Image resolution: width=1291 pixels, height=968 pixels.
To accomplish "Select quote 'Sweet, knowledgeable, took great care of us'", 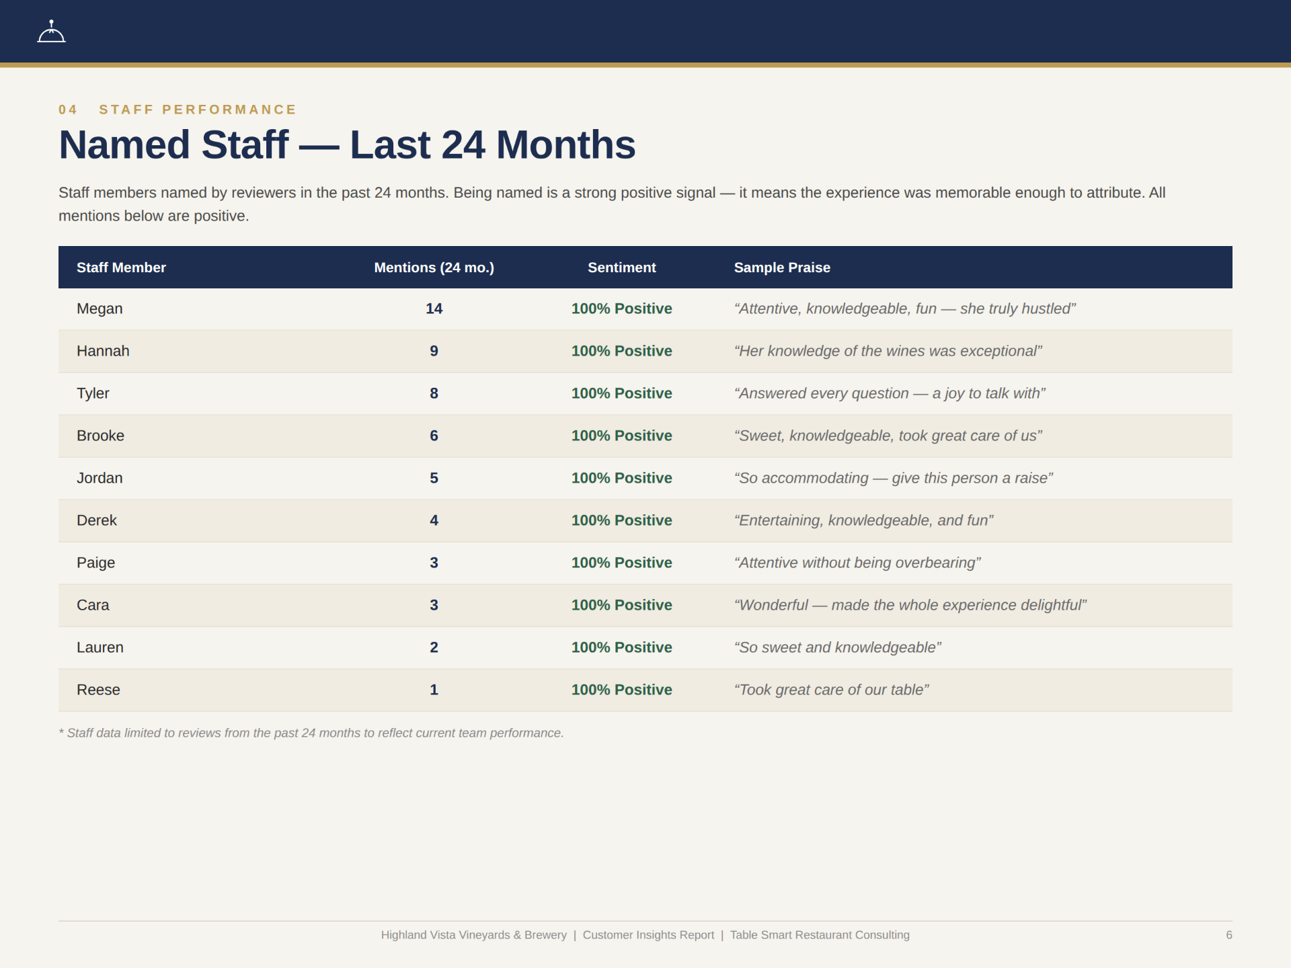I will coord(888,436).
